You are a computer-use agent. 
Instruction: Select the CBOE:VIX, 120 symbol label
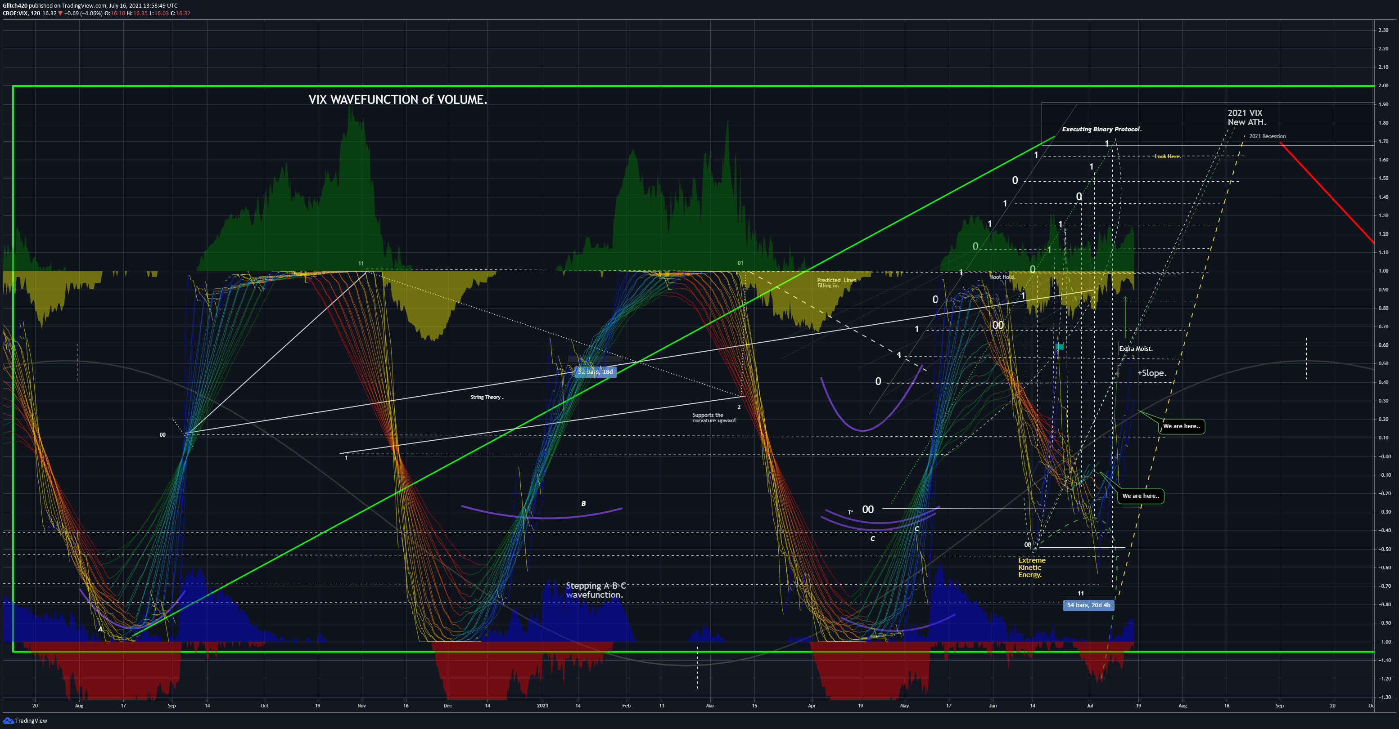tap(21, 13)
